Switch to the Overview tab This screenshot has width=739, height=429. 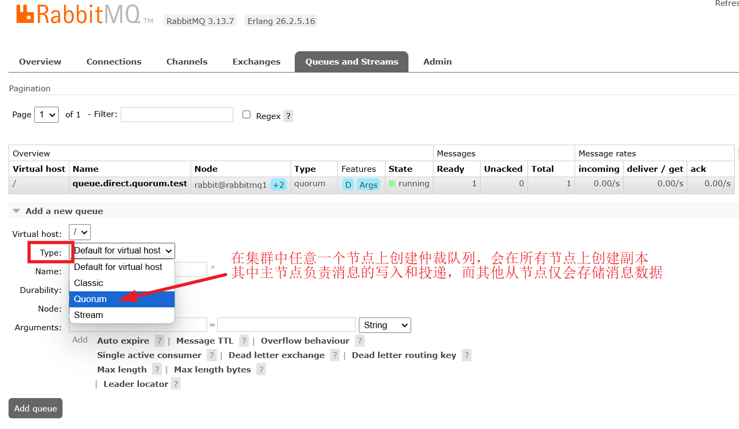click(40, 62)
